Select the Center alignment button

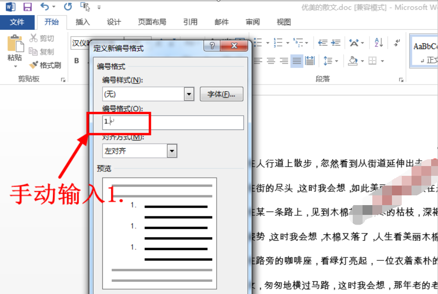click(270, 61)
